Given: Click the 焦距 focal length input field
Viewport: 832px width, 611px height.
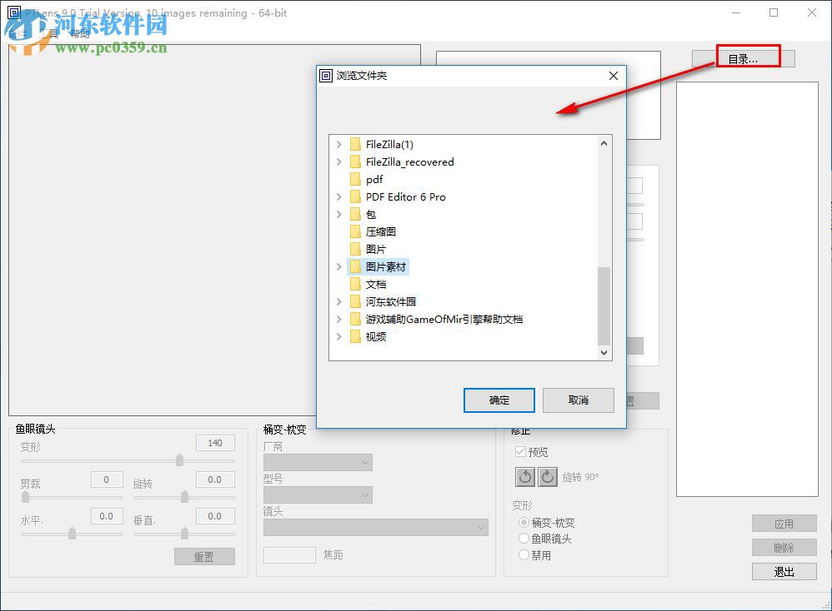Looking at the screenshot, I should click(x=290, y=555).
